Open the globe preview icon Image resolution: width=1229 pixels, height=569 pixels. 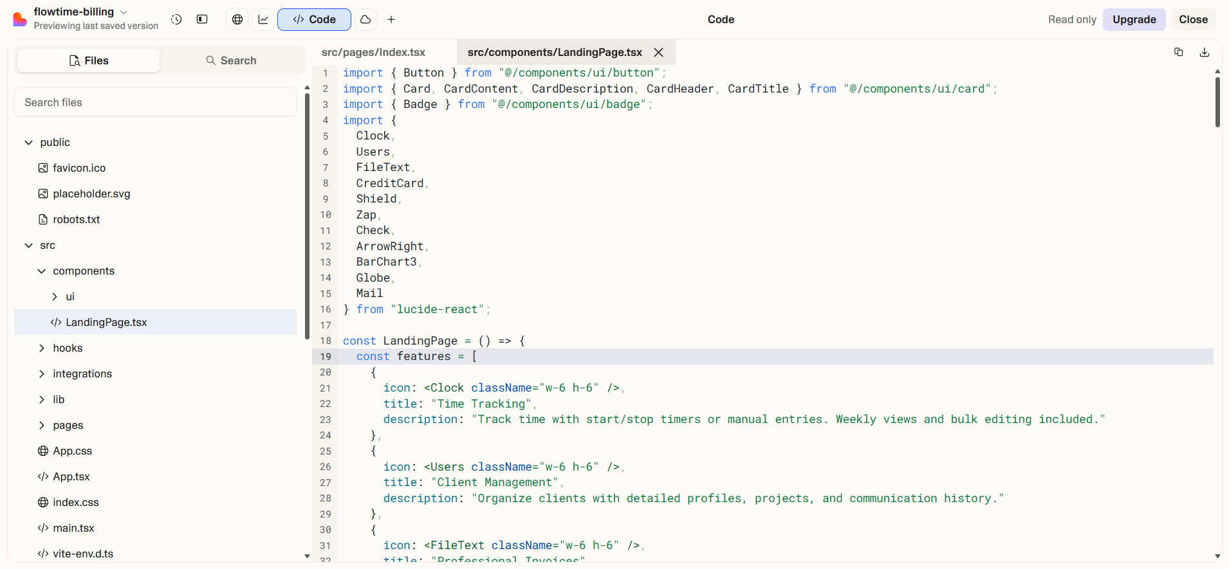click(237, 19)
